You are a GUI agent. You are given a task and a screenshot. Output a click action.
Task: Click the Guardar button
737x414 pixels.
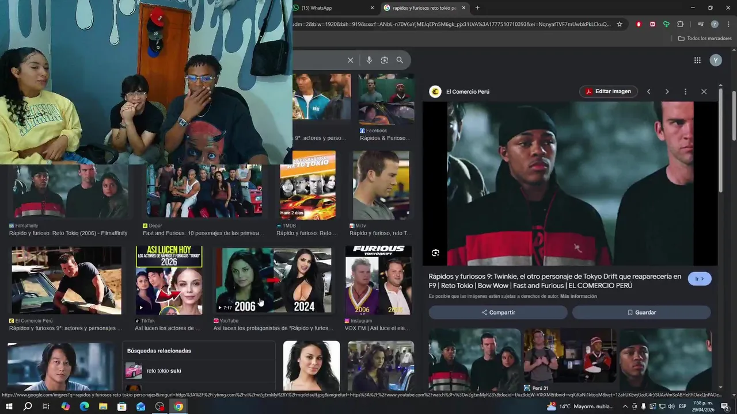(641, 312)
